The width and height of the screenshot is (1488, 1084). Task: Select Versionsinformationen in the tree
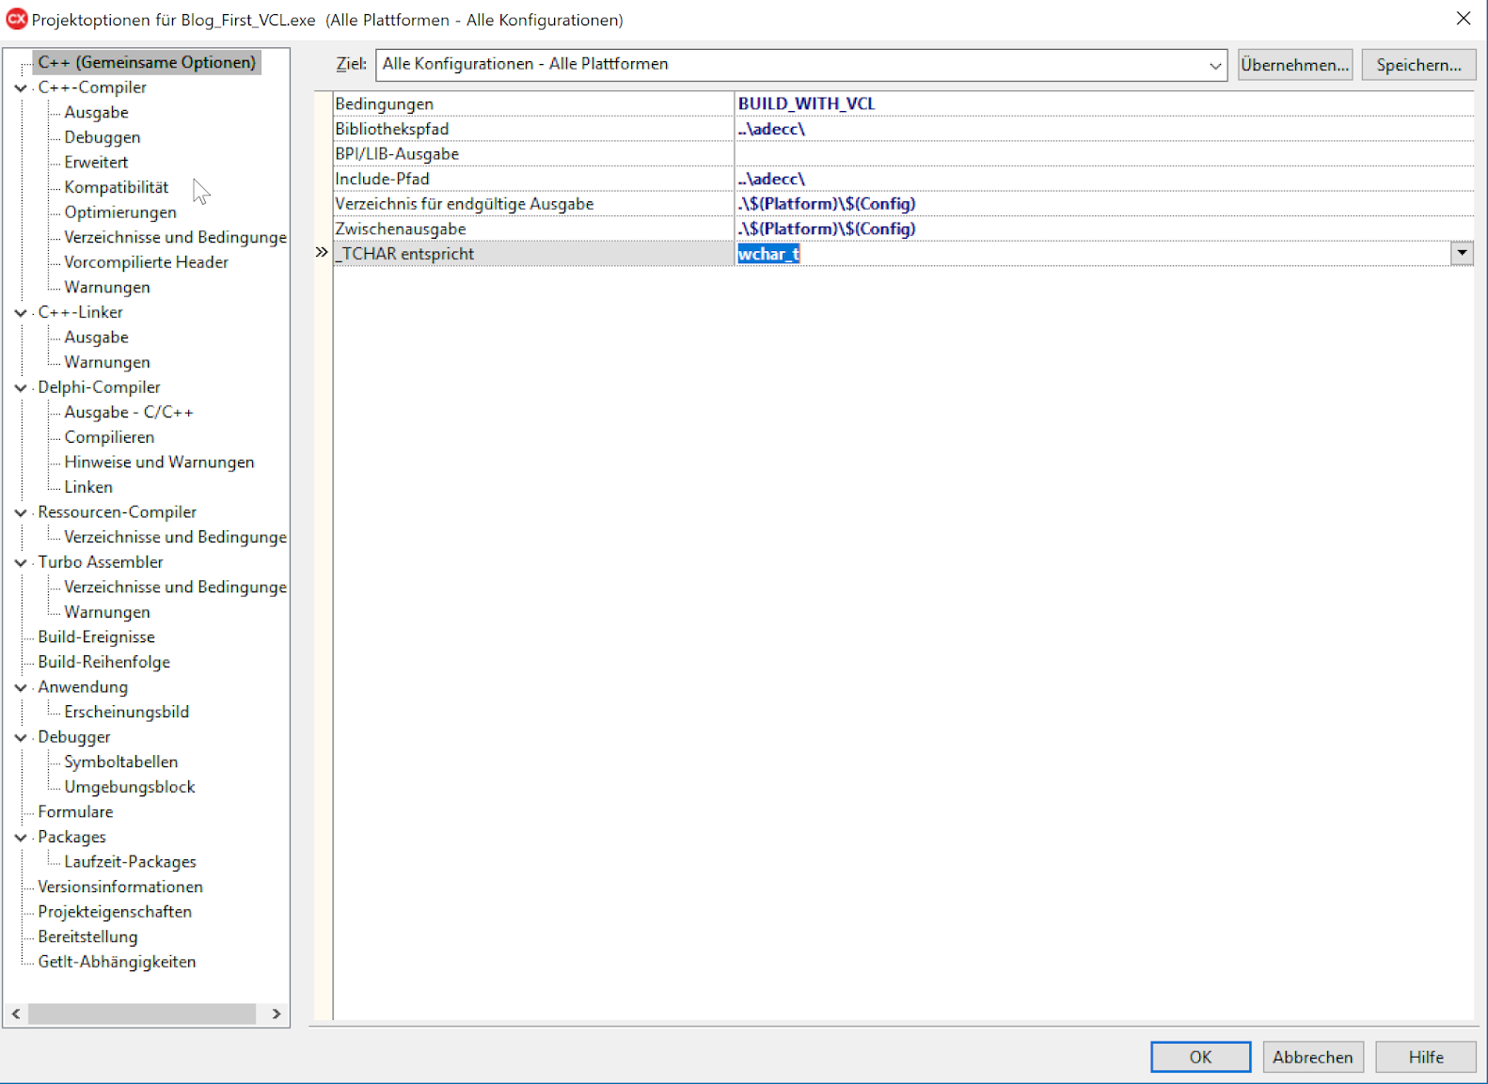[x=120, y=887]
